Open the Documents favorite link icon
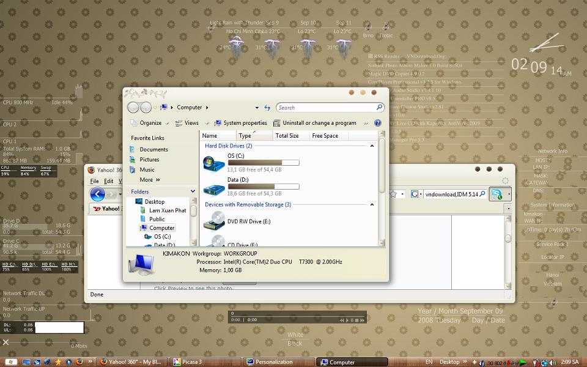Viewport: 587px width, 367px height. (132, 149)
